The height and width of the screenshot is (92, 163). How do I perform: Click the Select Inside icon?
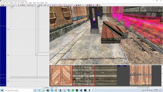[24, 5]
